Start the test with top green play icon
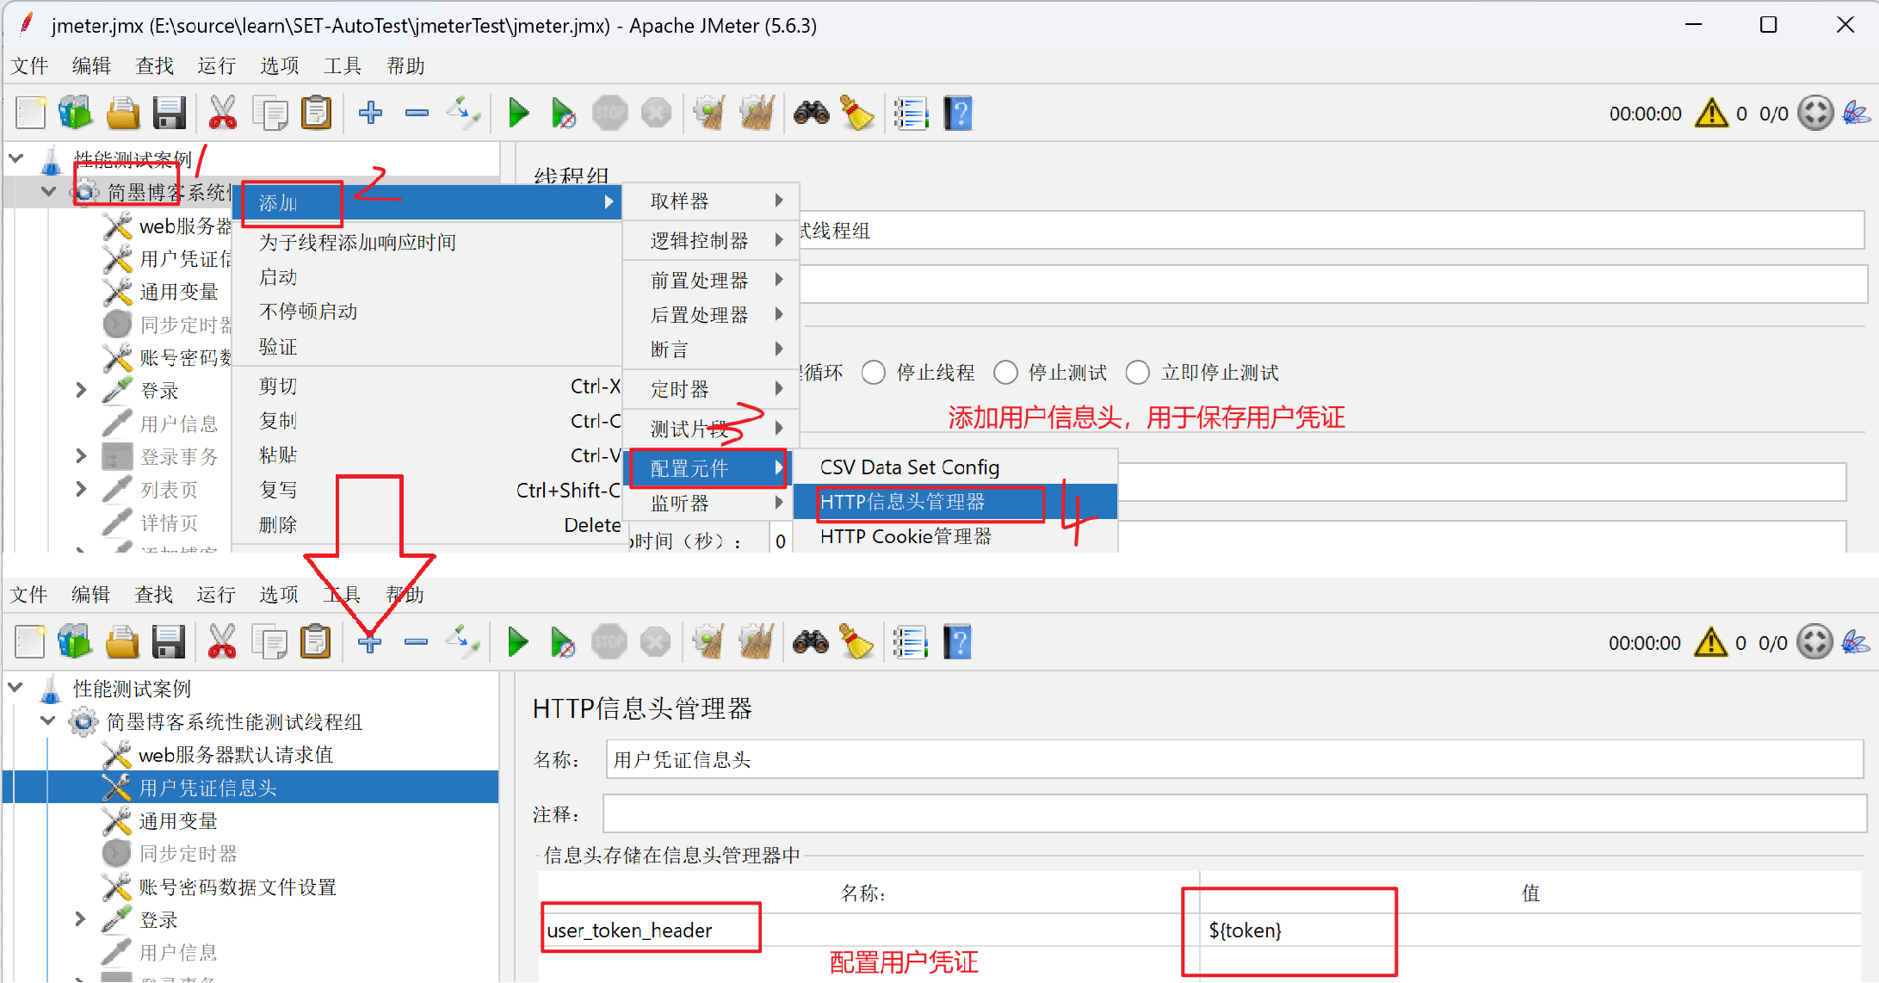Image resolution: width=1879 pixels, height=983 pixels. click(x=518, y=113)
